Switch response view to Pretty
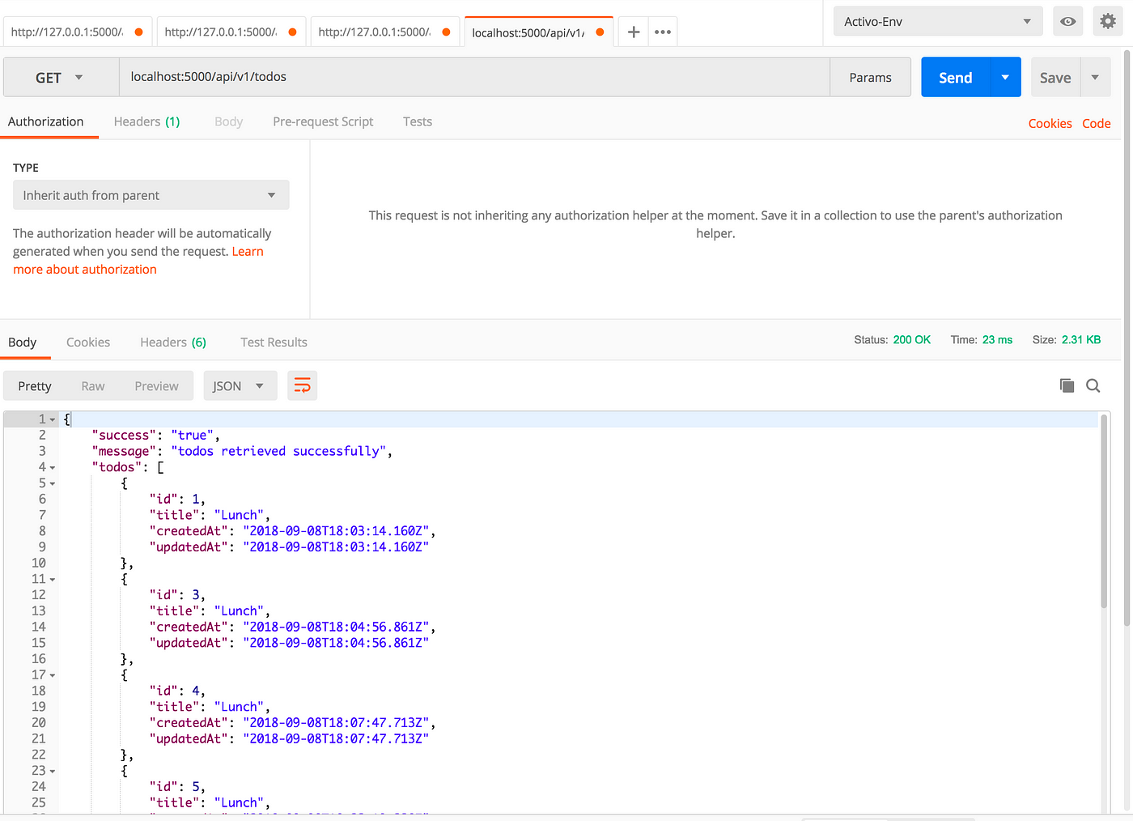 click(x=35, y=385)
